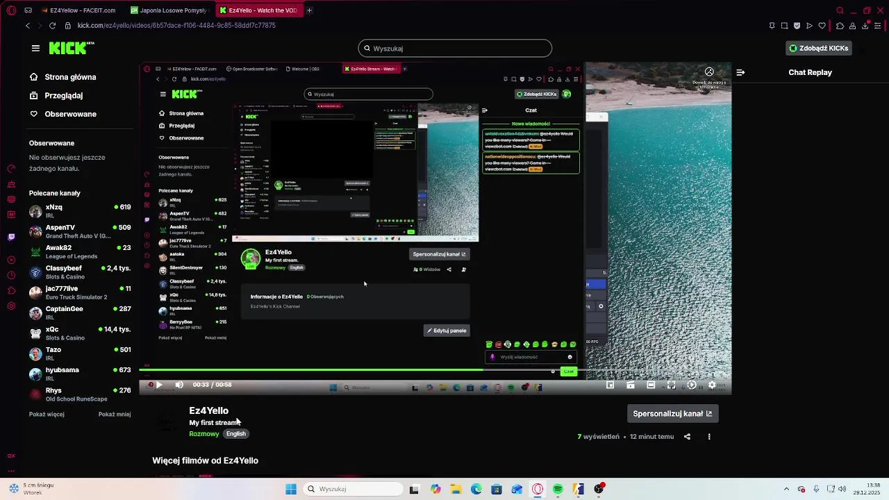Click the Chat Replay header
Screen dimensions: 889x500
click(810, 72)
